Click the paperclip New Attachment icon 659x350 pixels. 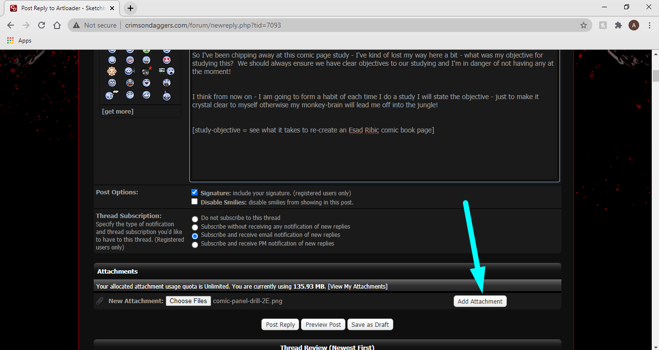pyautogui.click(x=100, y=301)
